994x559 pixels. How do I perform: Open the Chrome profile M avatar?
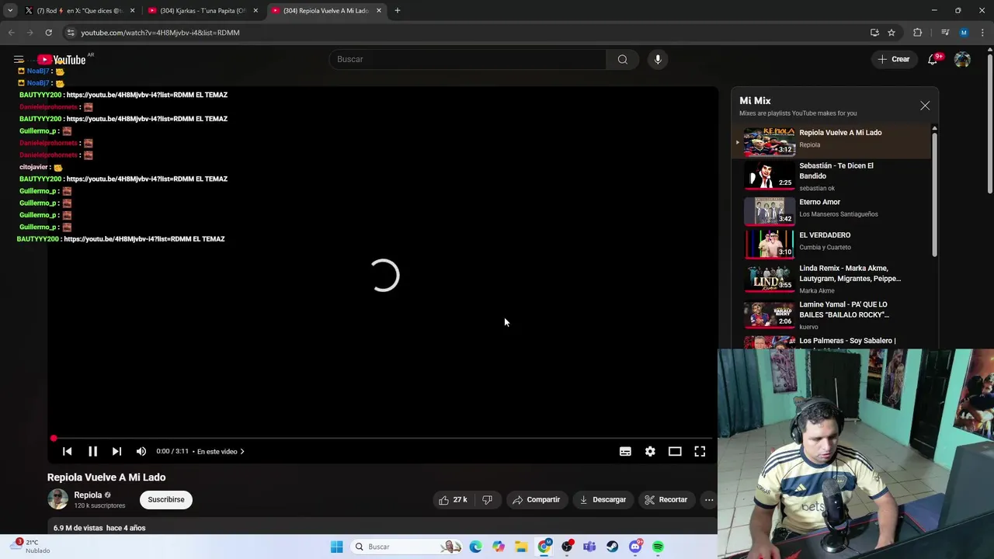964,33
